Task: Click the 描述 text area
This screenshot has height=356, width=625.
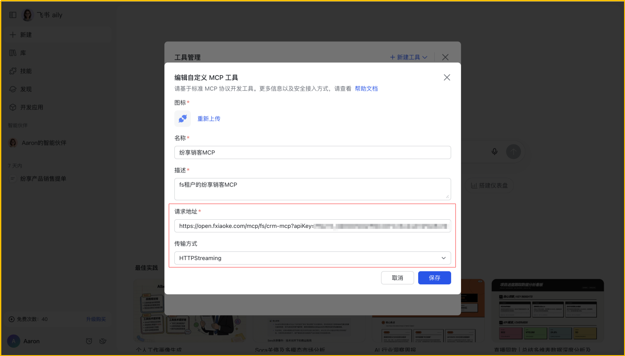Action: (313, 189)
